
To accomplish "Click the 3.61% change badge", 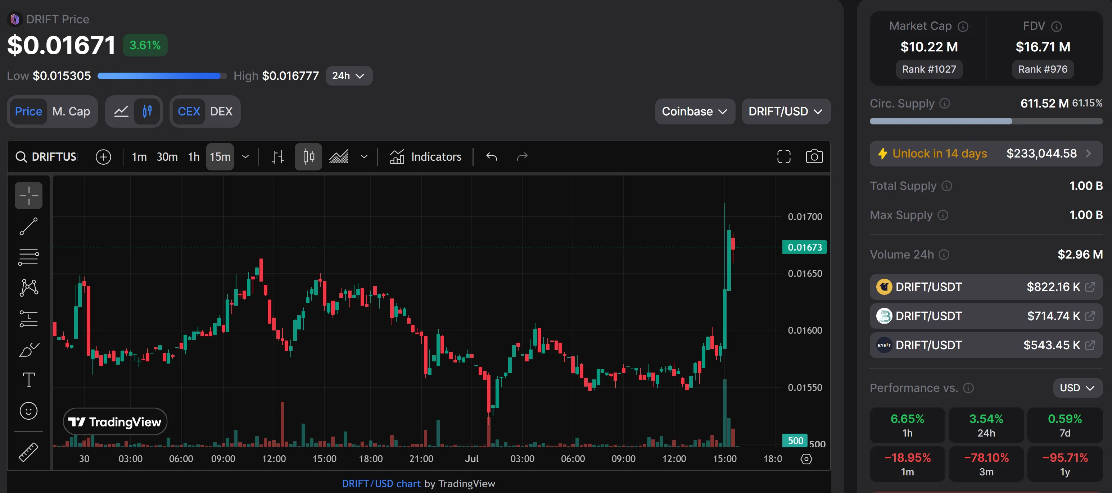I will point(145,45).
